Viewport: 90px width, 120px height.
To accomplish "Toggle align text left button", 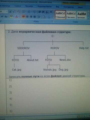I will point(23,16).
